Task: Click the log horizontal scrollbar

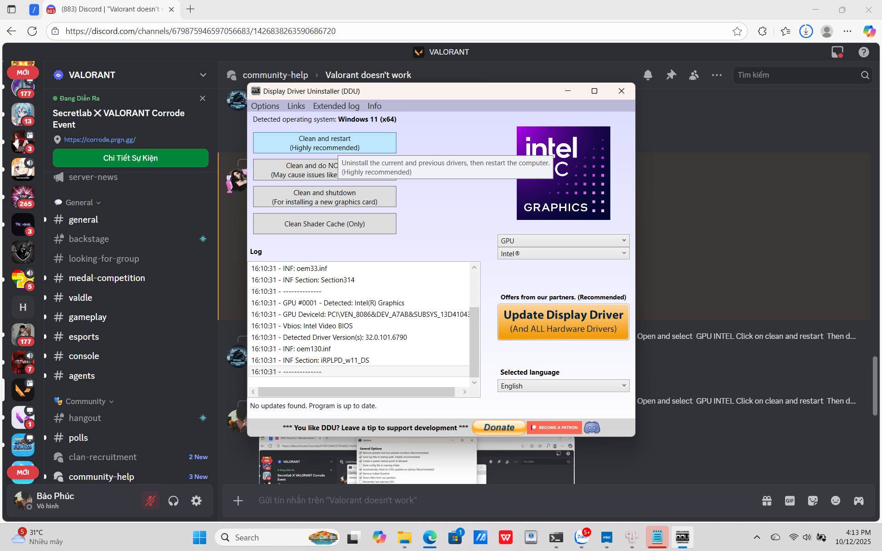Action: (x=356, y=392)
